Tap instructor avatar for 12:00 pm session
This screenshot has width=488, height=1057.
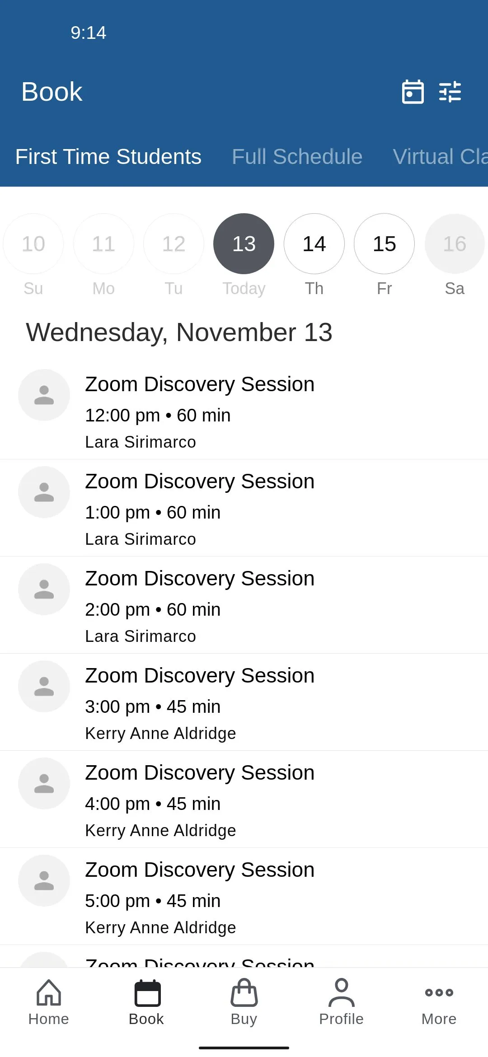coord(44,395)
